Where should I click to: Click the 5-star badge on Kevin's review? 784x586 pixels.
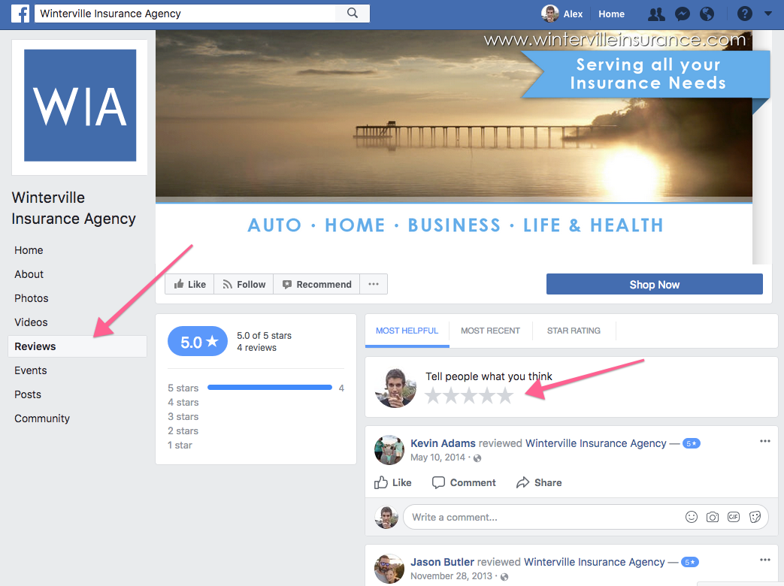point(692,443)
